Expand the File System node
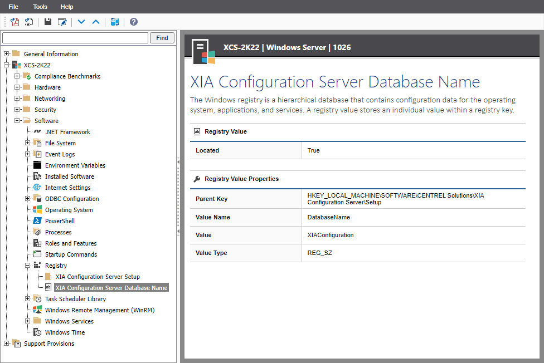The image size is (544, 363). click(27, 143)
